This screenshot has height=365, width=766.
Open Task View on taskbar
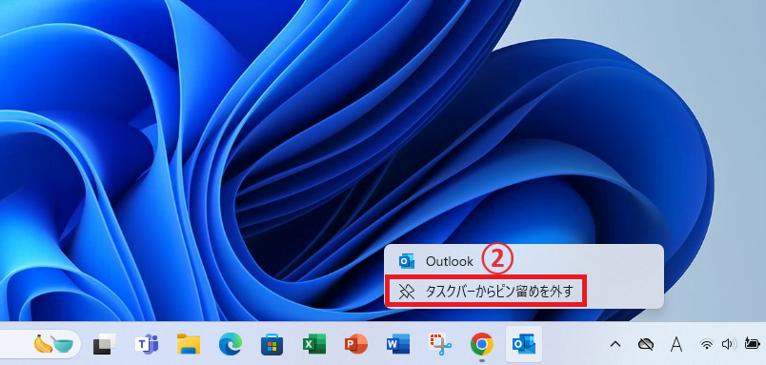[105, 345]
